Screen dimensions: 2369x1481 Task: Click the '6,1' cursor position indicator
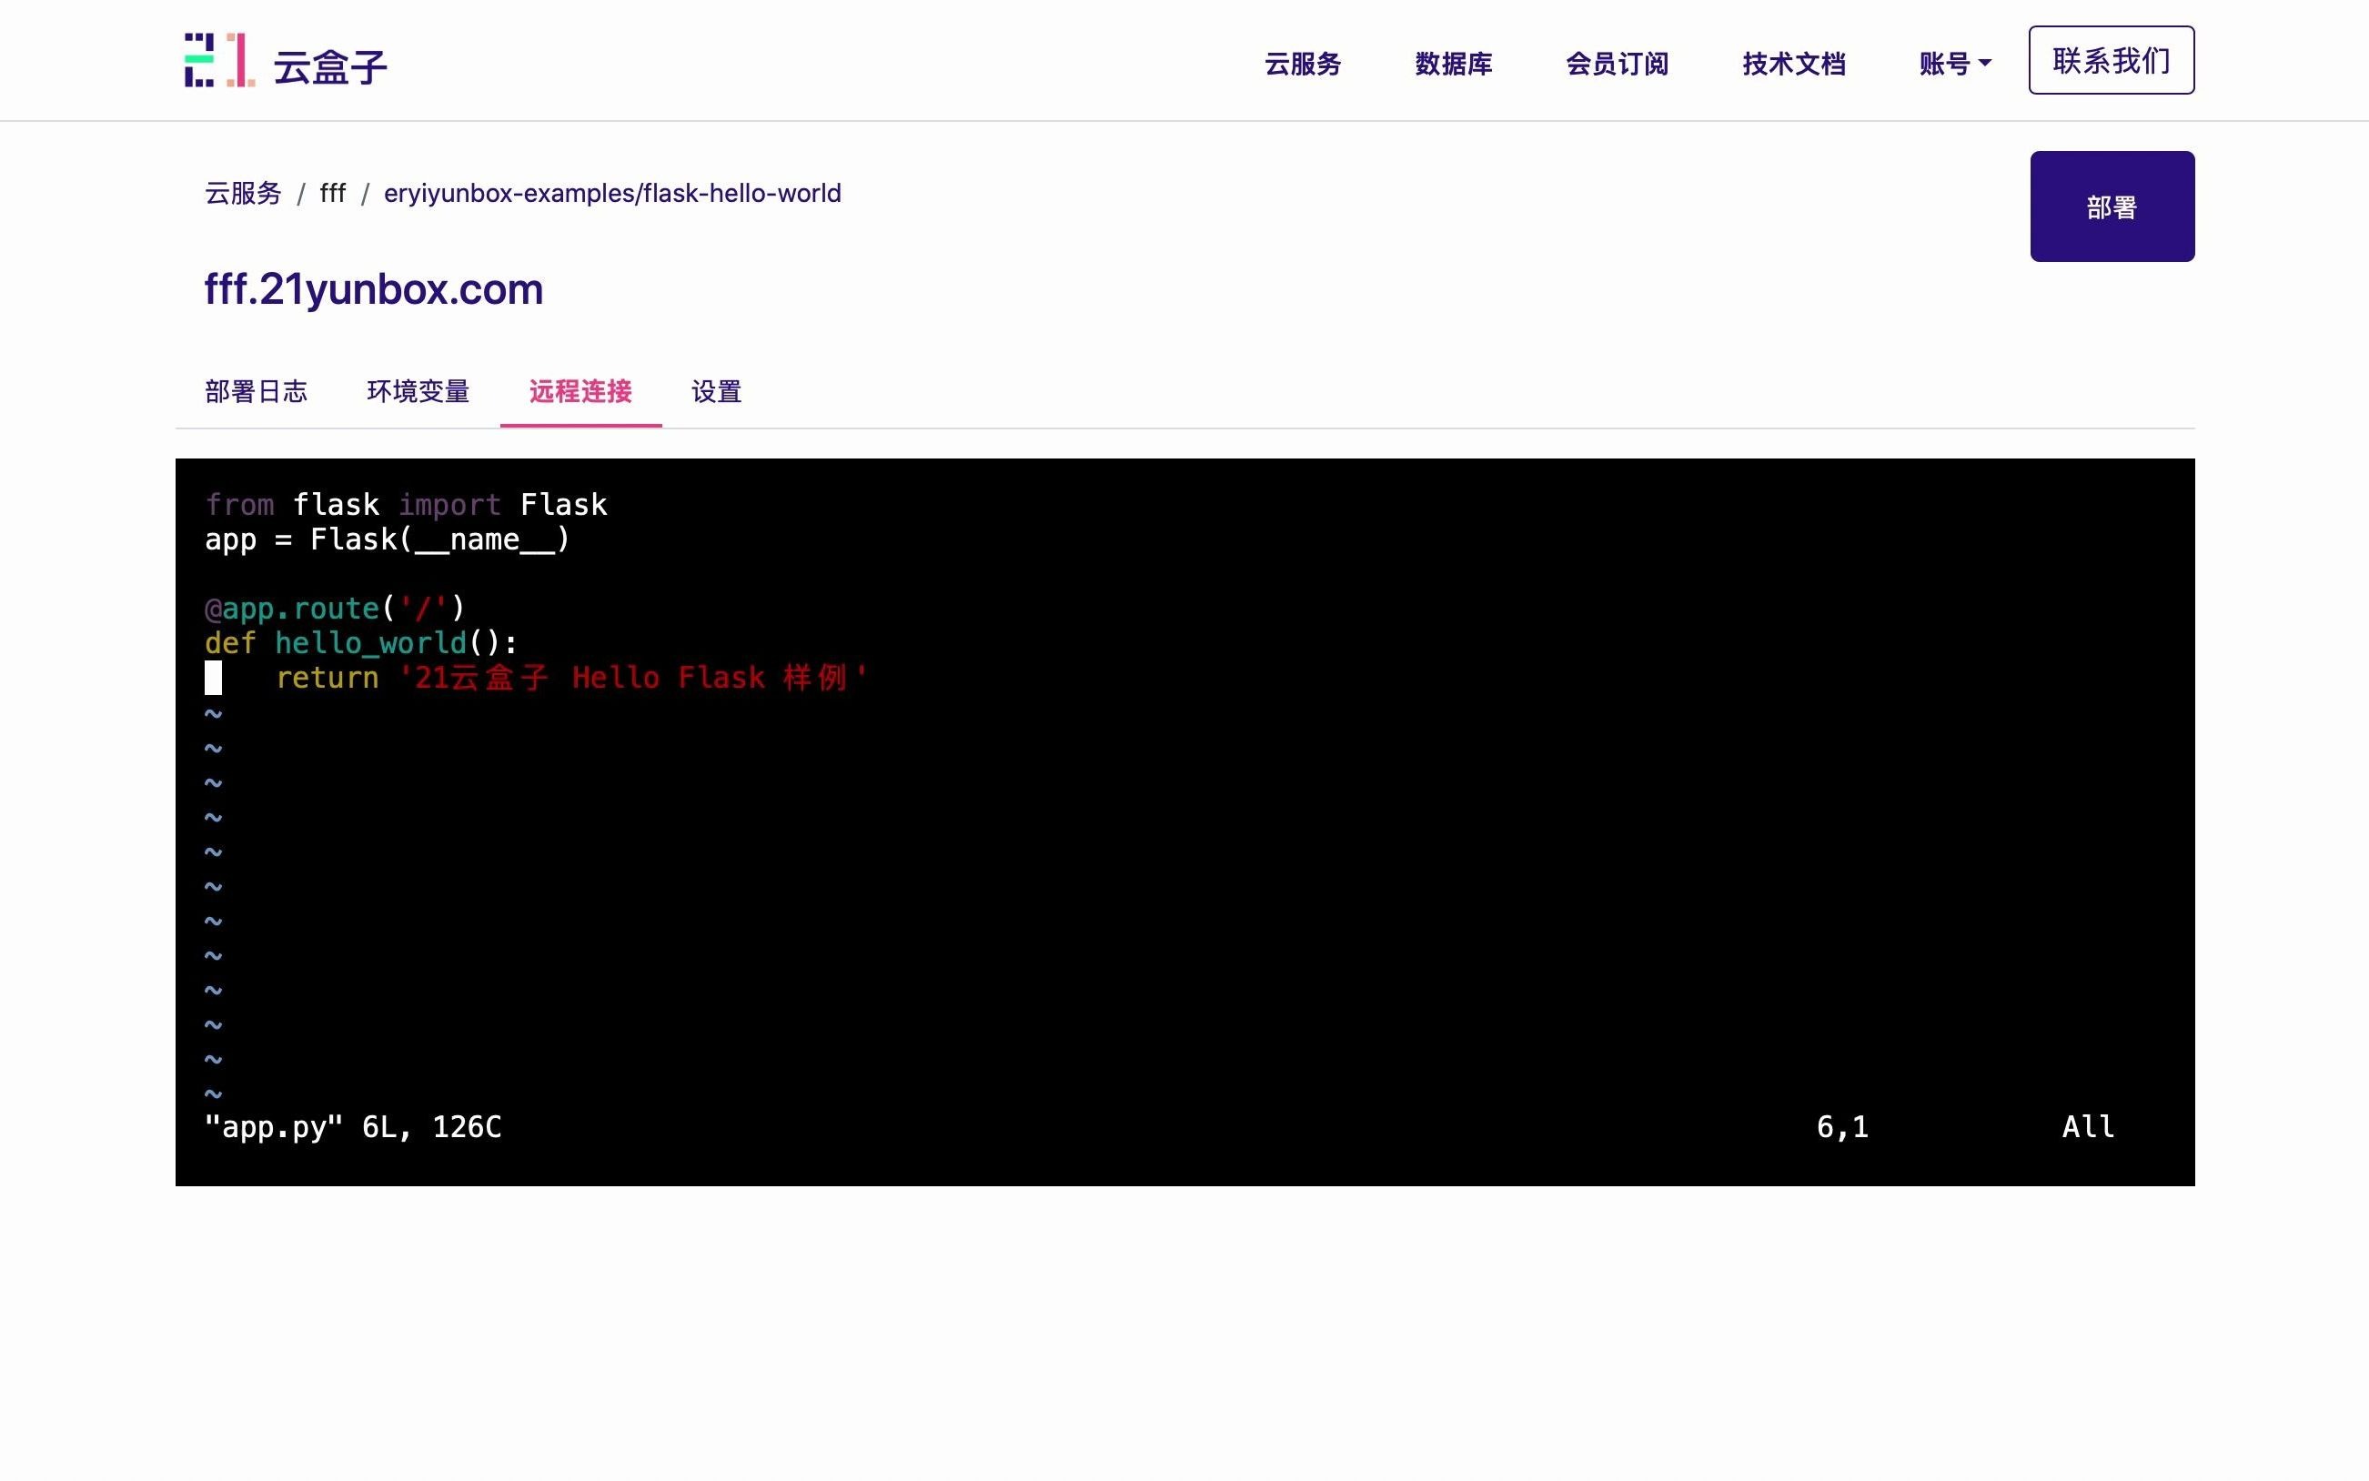click(x=1842, y=1126)
